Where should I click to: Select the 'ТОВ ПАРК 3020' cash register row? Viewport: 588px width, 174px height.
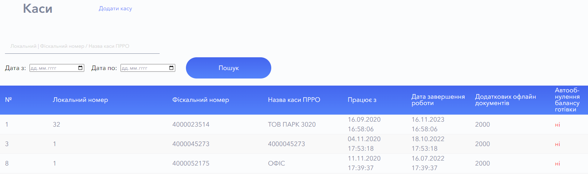click(x=292, y=124)
